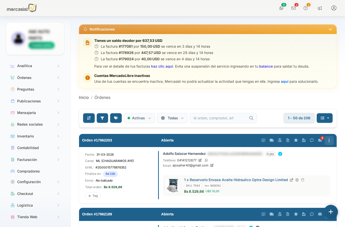Click the filter funnel button

pos(102,118)
